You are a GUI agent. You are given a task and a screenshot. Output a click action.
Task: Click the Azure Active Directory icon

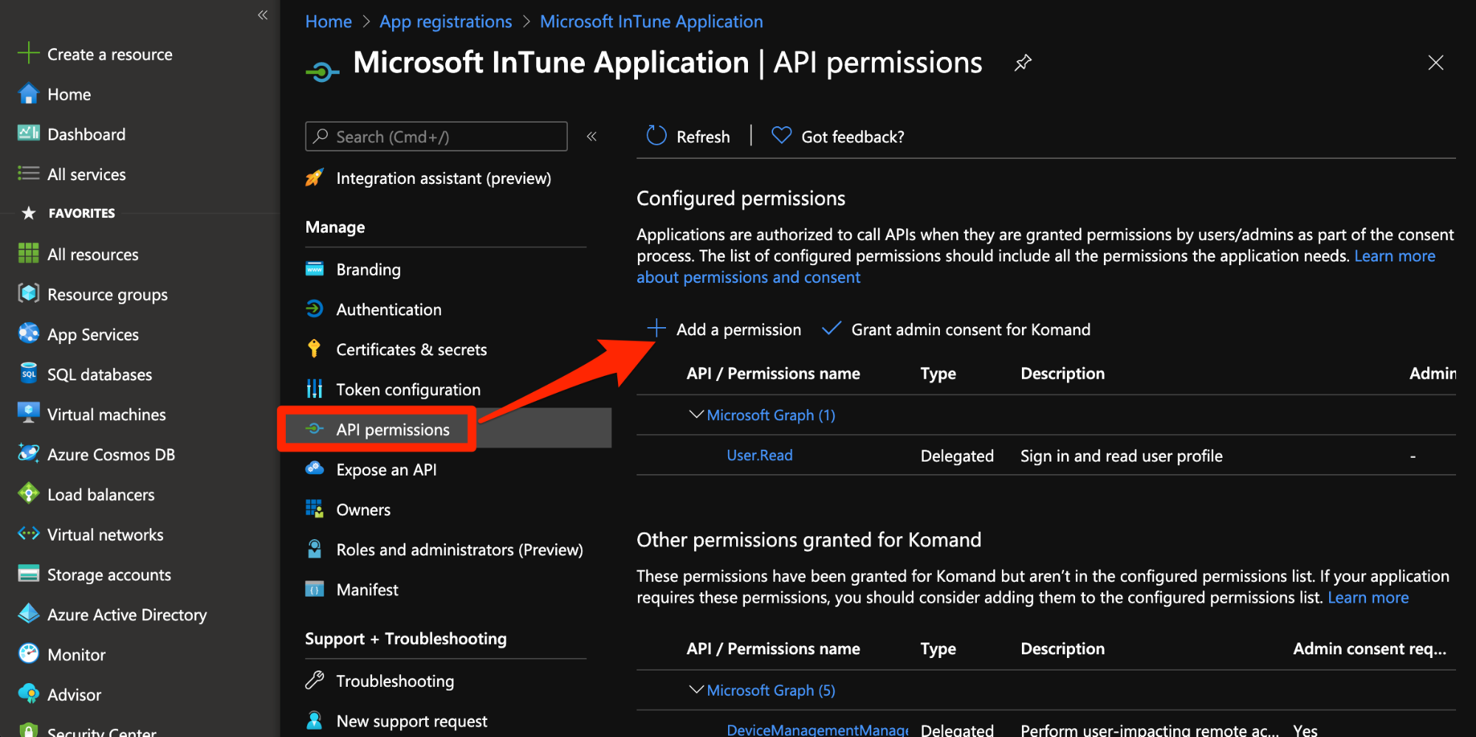point(29,614)
